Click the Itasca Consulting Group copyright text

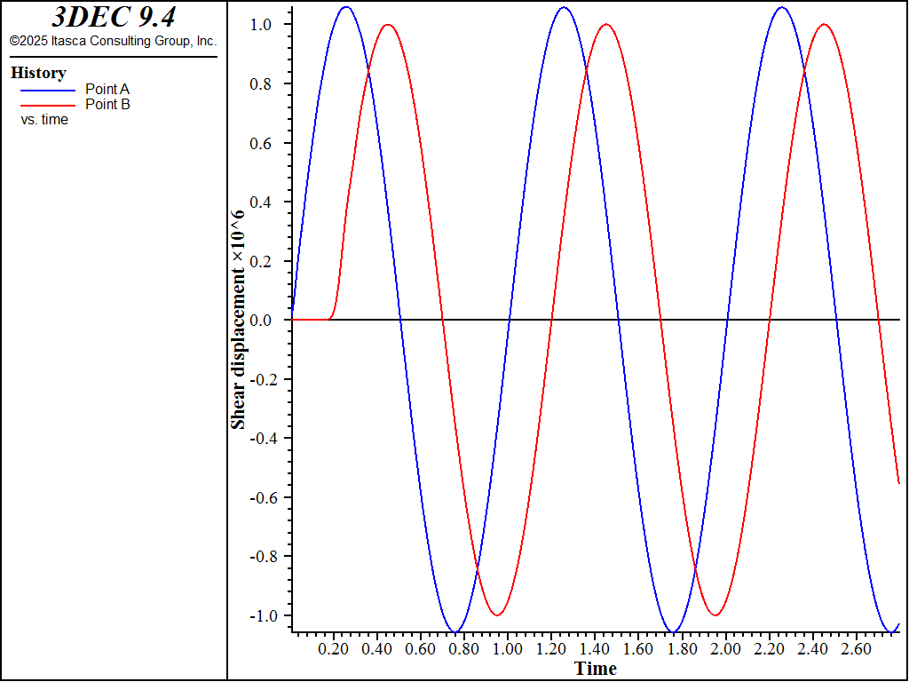coord(113,41)
